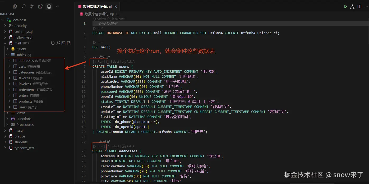Click the INDEX idx_phone(phoneNumber) line

130,122
